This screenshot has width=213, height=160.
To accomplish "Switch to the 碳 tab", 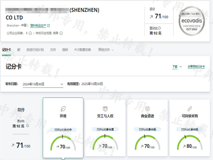I will pos(19,50).
